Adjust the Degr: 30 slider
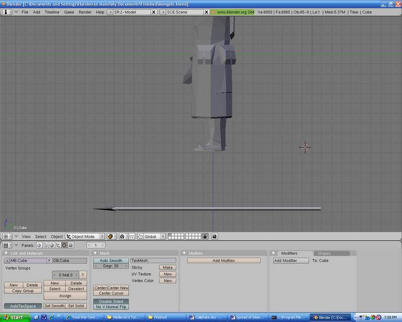402x322 pixels. pos(111,266)
